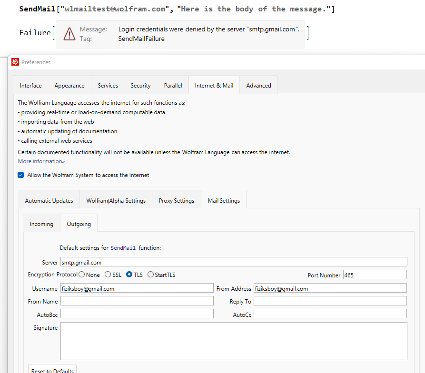Viewport: 425px width, 373px height.
Task: Click the From Name field
Action: click(x=137, y=301)
